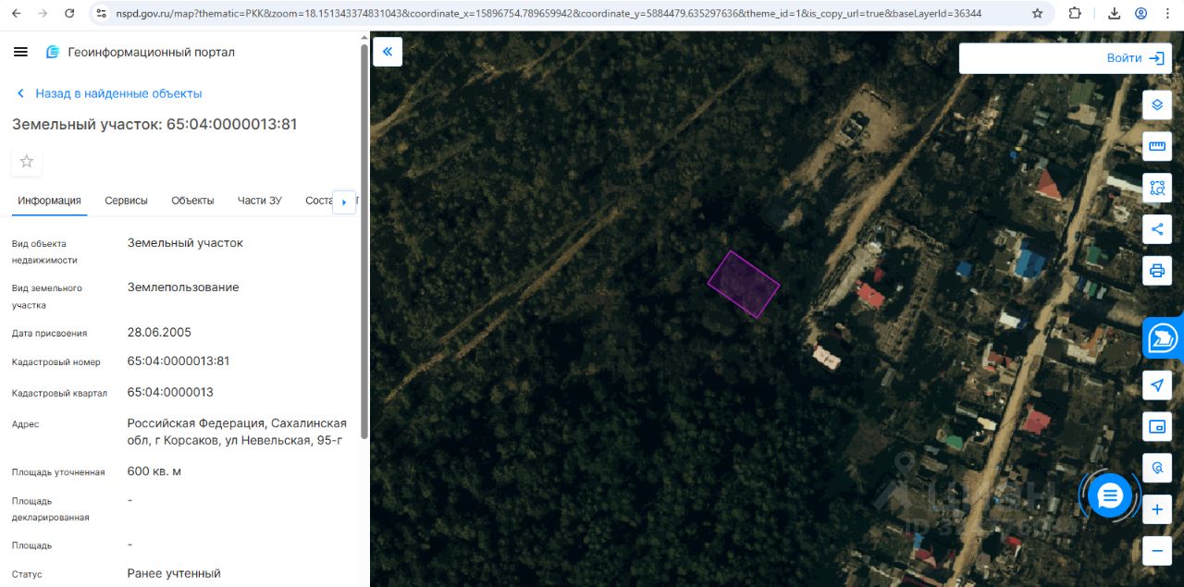Open the Объекты tab
The width and height of the screenshot is (1184, 587).
coord(192,201)
